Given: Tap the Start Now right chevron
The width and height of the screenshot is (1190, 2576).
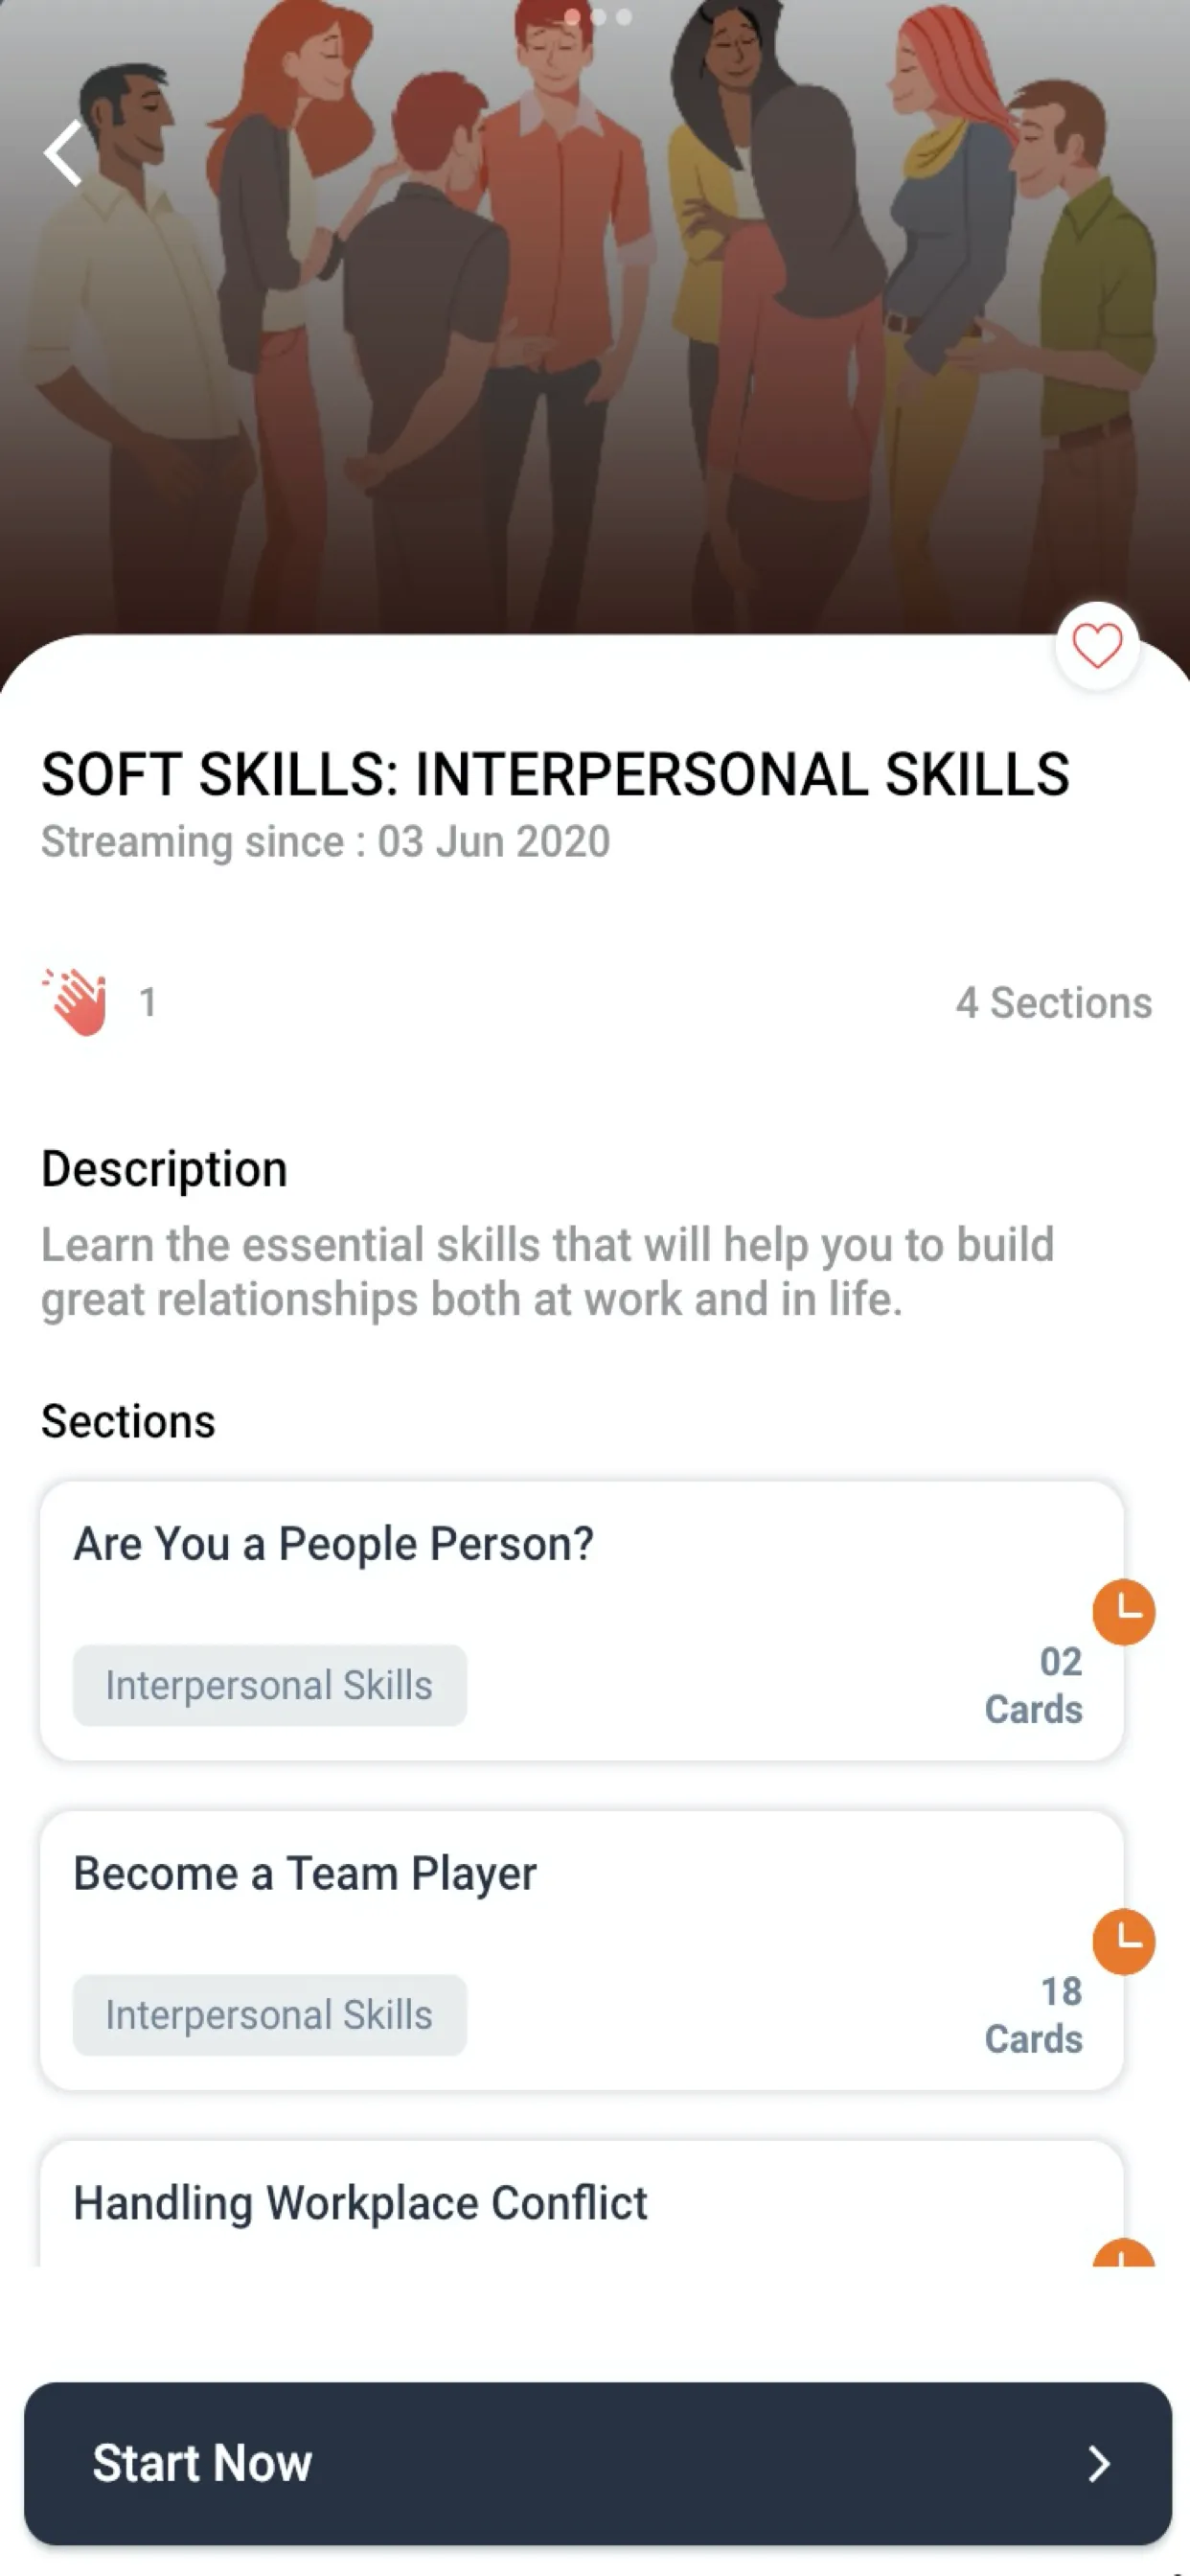Looking at the screenshot, I should (x=1099, y=2463).
